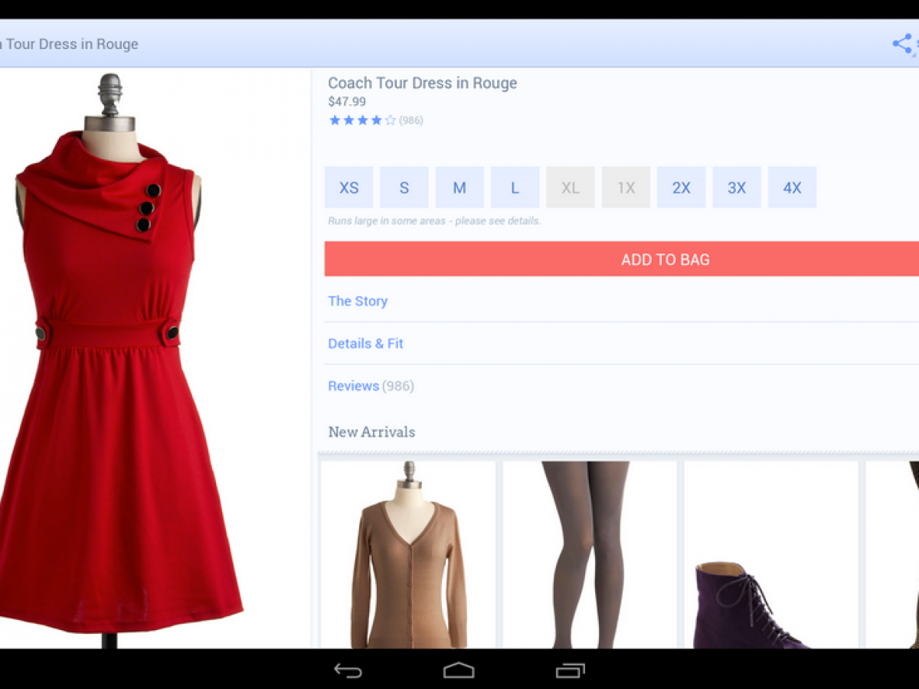This screenshot has width=919, height=689.
Task: Select size XS
Action: pos(348,188)
